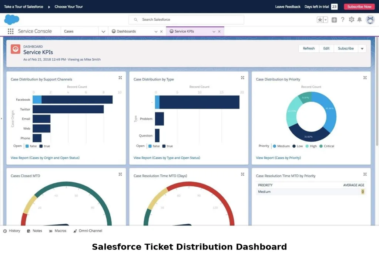The image size is (379, 255).
Task: Click the Edit dashboard button
Action: click(326, 48)
